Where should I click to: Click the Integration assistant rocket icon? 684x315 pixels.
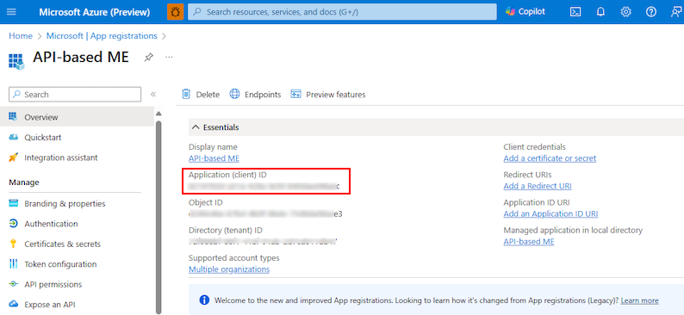coord(13,157)
